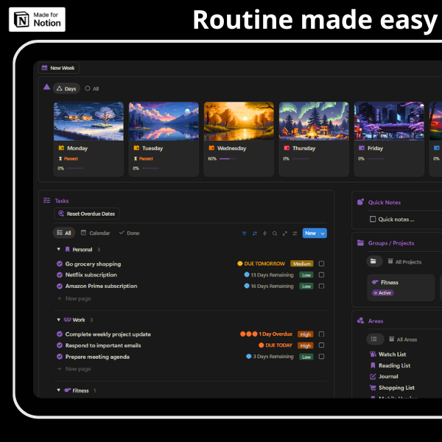Click the Active status tag on Fitness
Screen dimensions: 442x442
tap(383, 292)
